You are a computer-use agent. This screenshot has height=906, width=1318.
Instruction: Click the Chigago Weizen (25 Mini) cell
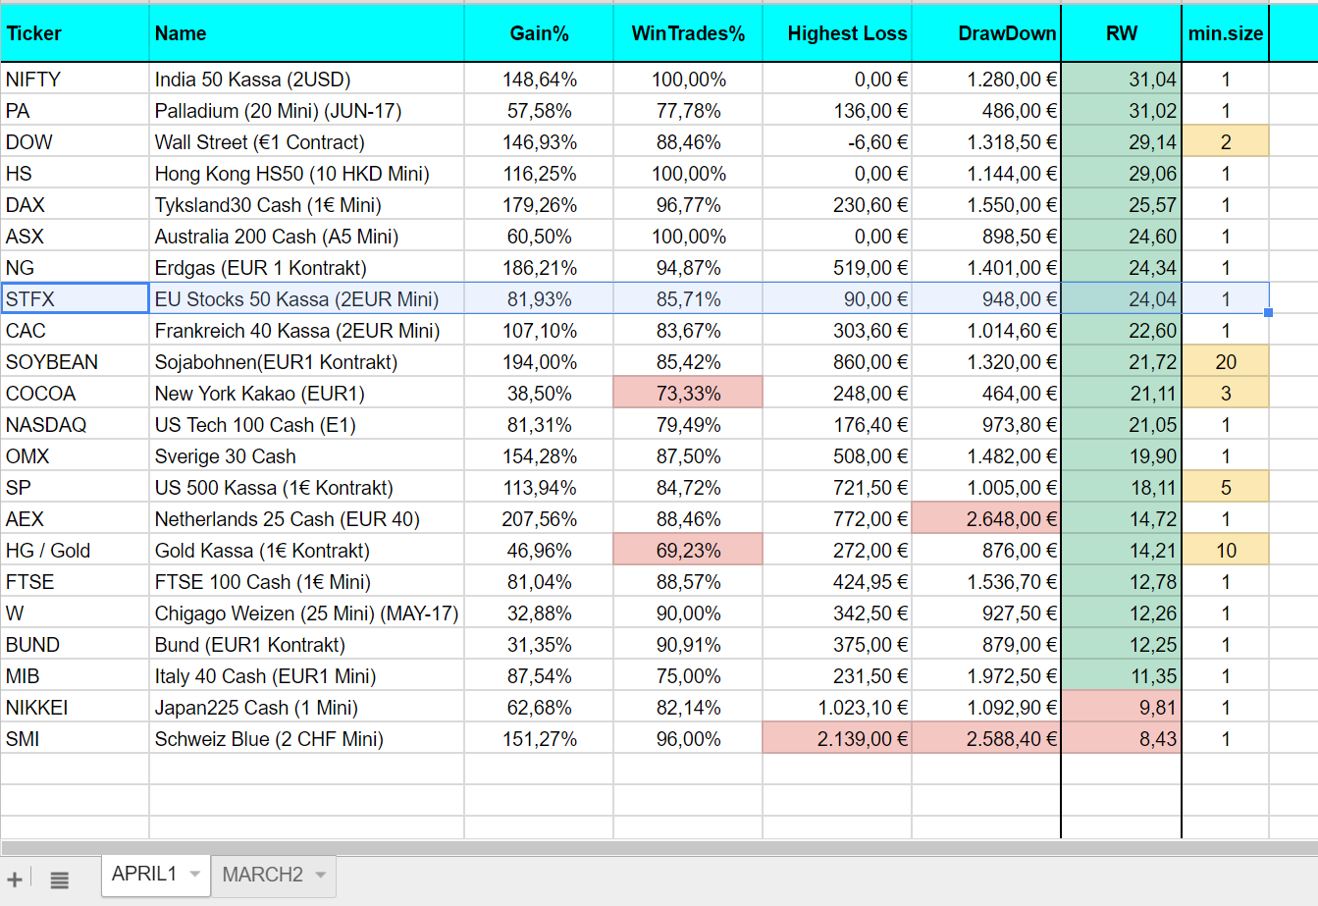click(306, 613)
